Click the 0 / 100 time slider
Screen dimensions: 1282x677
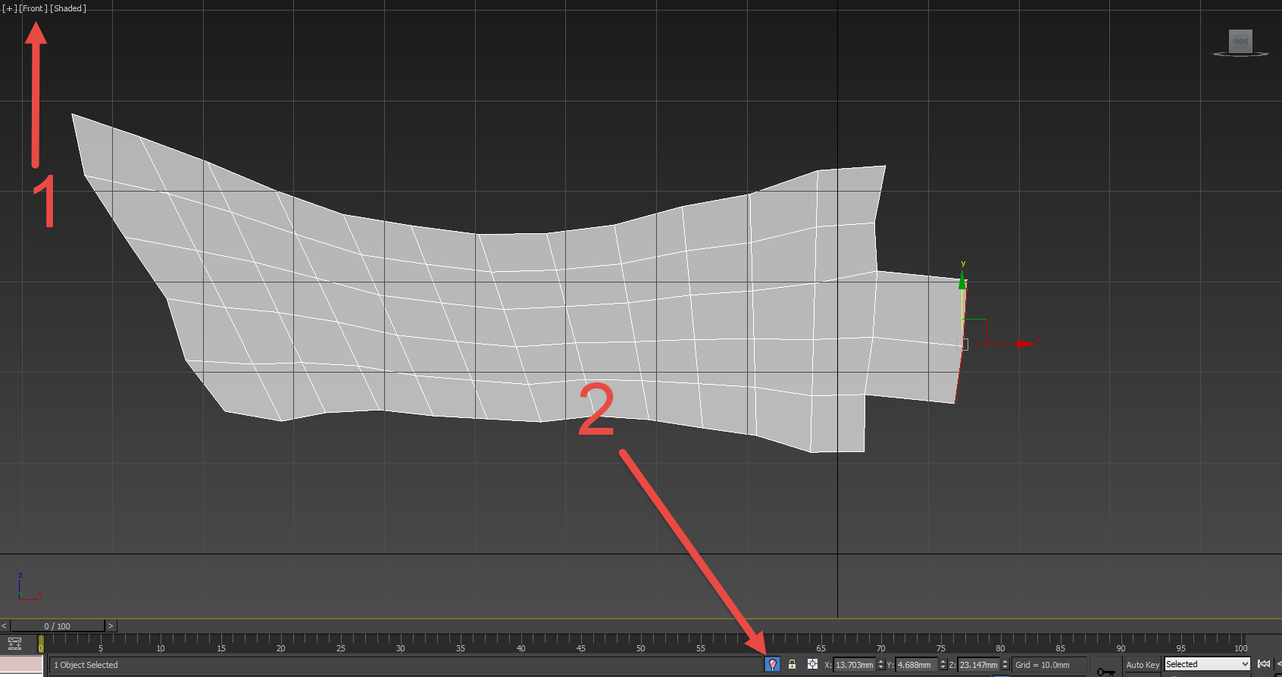point(57,626)
